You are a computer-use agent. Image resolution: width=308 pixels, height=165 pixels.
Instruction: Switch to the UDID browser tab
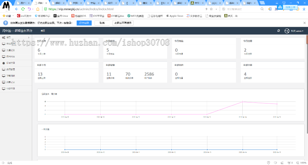point(215,3)
